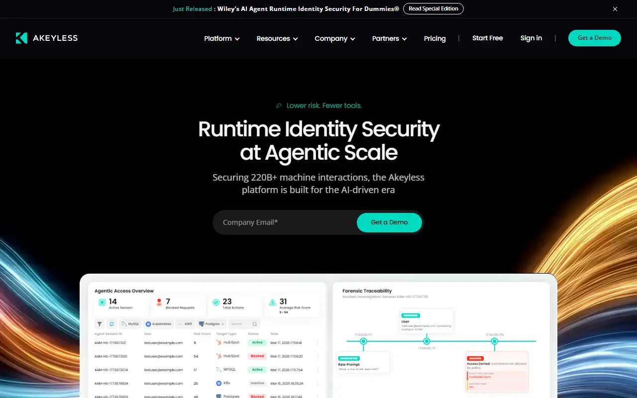Click timeline marker below the User card
Screen dimensions: 637x398
pos(426,341)
